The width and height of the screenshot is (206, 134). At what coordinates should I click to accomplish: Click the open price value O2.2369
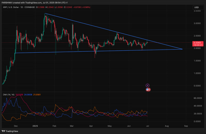40,7
